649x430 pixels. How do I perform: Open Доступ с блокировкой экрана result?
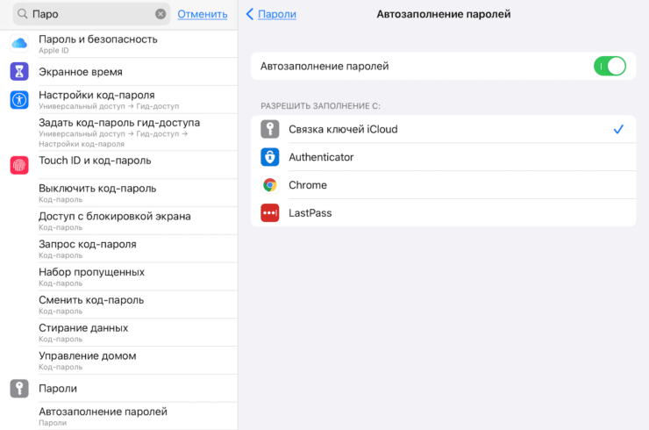118,221
